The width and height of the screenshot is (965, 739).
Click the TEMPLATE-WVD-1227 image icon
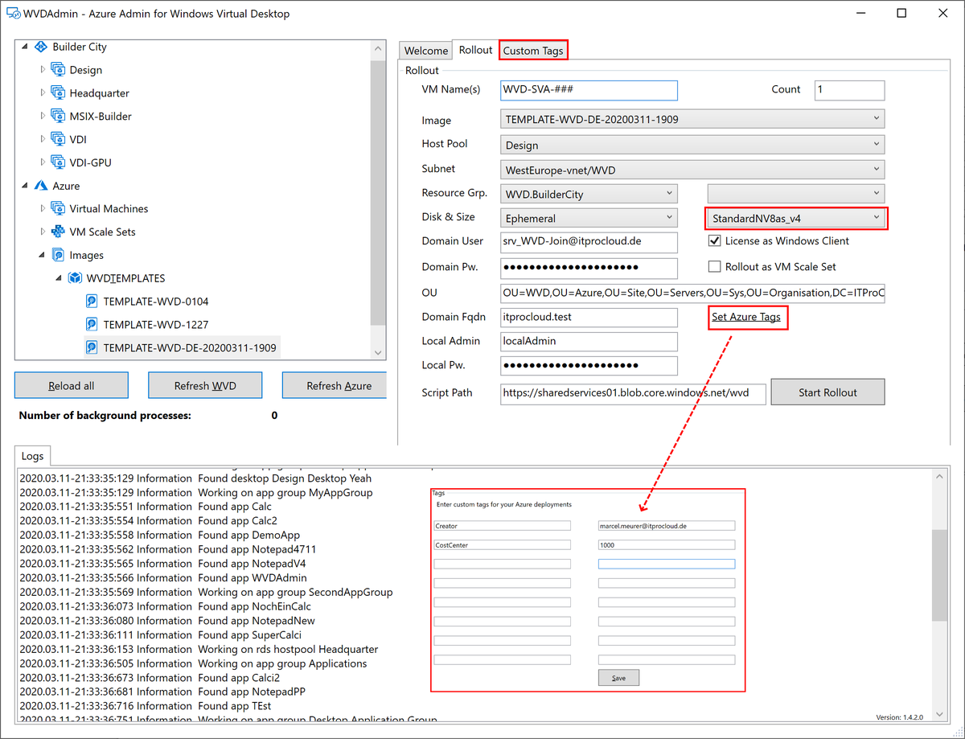coord(92,325)
